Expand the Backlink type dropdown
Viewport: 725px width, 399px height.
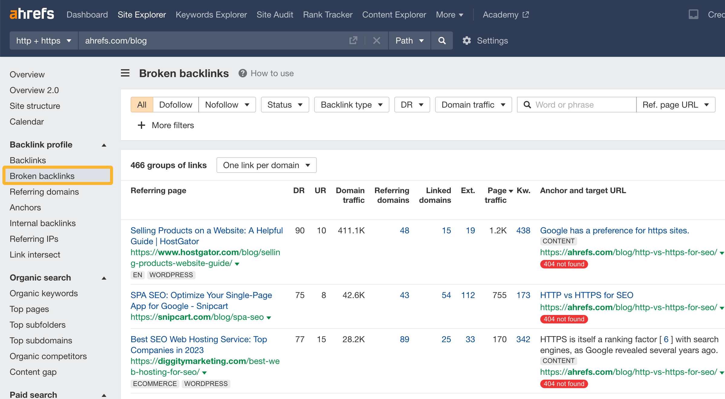(x=351, y=104)
